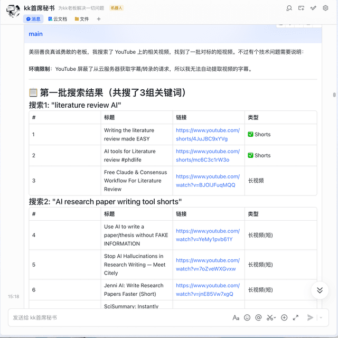Open shorts/mc6C3c1rW3o YouTube link
The width and height of the screenshot is (338, 338).
(208, 156)
